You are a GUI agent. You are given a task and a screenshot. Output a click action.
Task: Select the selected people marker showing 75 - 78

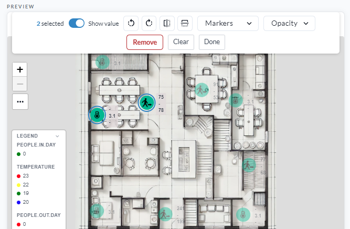click(x=146, y=103)
